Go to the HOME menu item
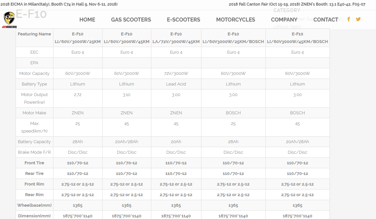 coord(87,20)
